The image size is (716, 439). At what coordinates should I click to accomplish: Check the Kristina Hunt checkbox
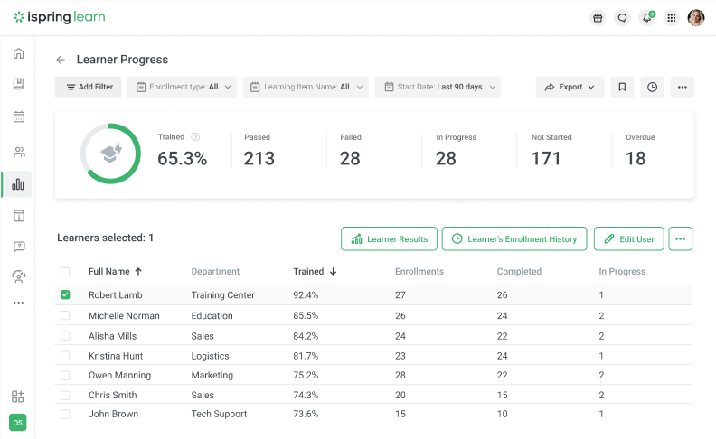[65, 356]
